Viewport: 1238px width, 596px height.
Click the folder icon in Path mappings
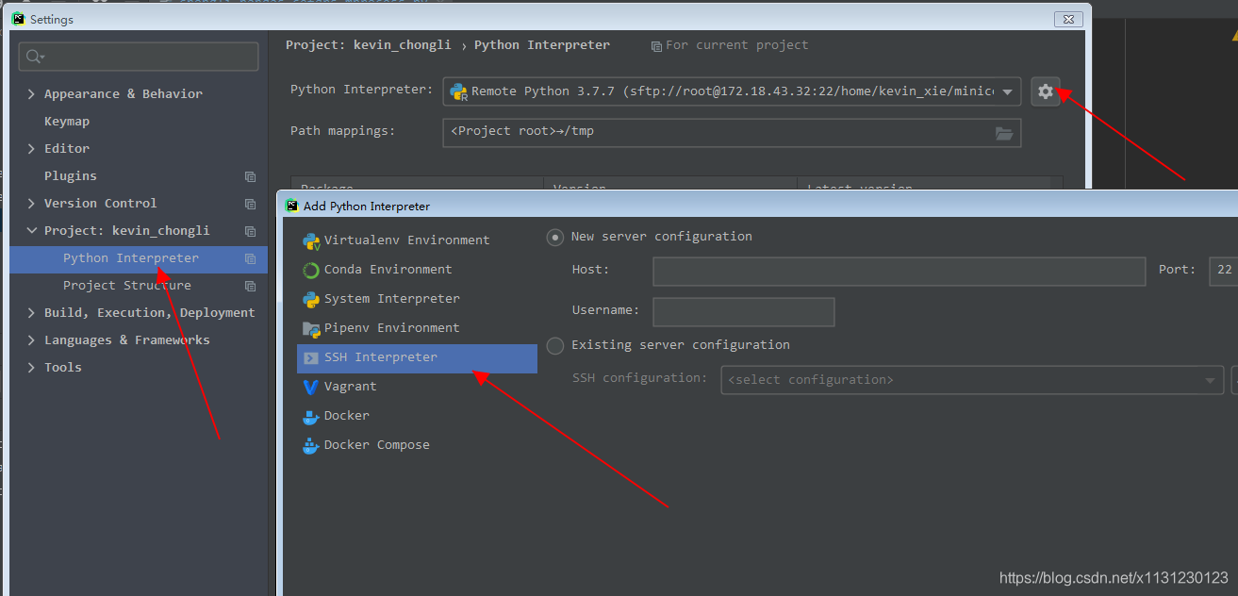[1004, 133]
